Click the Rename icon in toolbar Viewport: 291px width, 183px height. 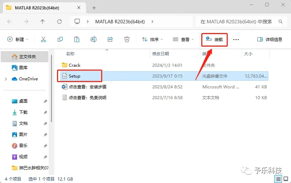[94, 39]
